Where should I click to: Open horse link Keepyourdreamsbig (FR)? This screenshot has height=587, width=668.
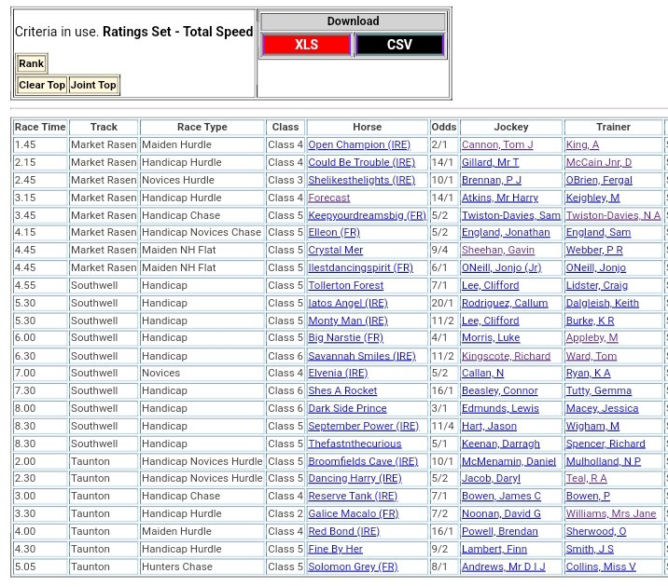(367, 215)
